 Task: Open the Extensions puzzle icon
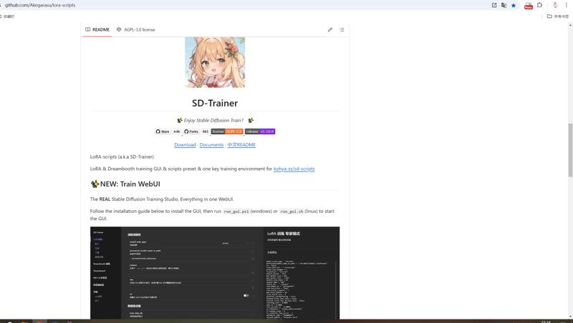(540, 5)
